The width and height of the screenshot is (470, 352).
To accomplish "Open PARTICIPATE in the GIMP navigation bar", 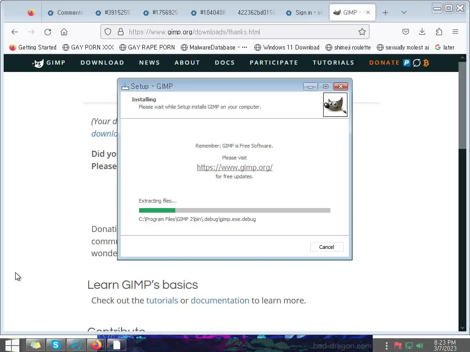I will 274,62.
